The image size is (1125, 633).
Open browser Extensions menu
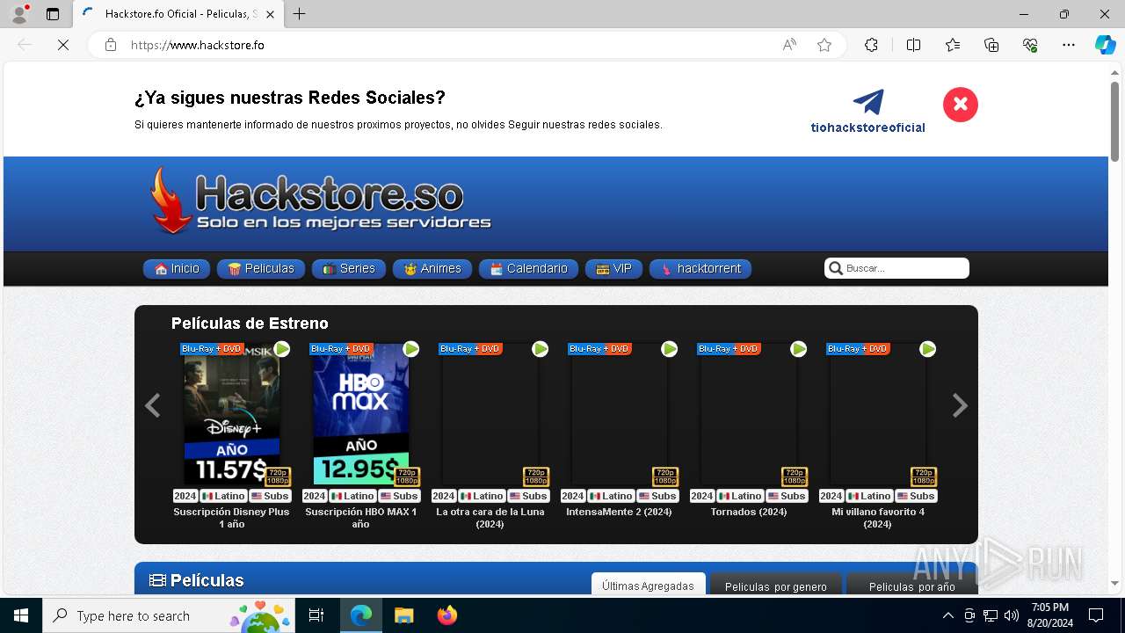871,45
